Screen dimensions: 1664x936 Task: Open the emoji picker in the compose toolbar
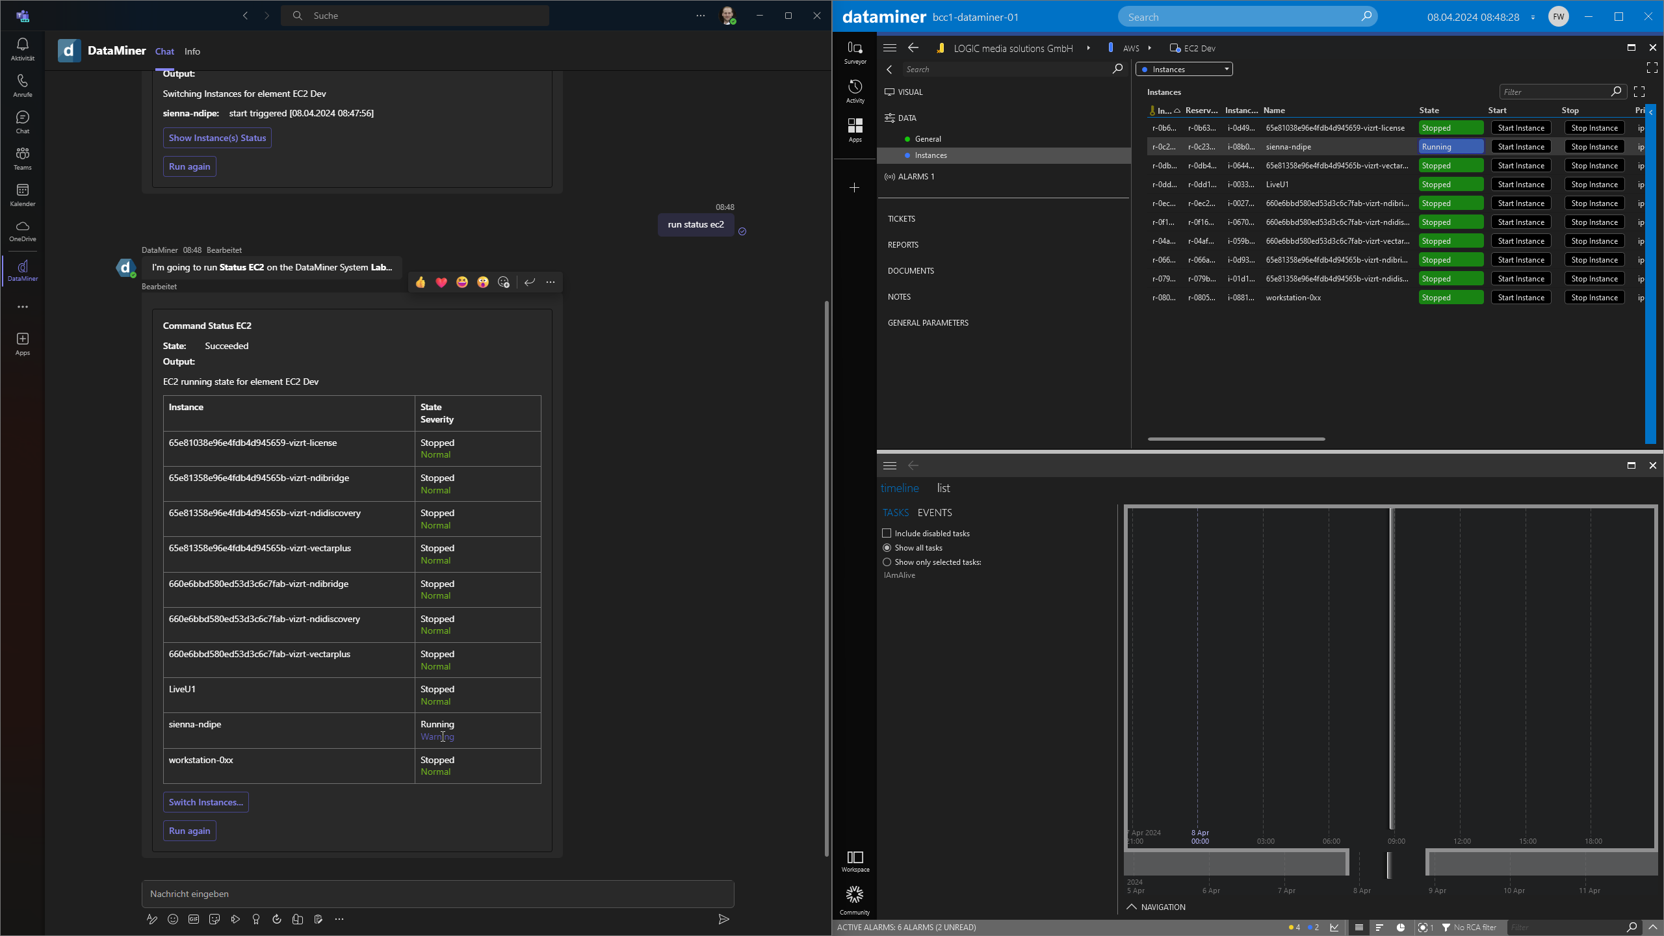point(173,919)
